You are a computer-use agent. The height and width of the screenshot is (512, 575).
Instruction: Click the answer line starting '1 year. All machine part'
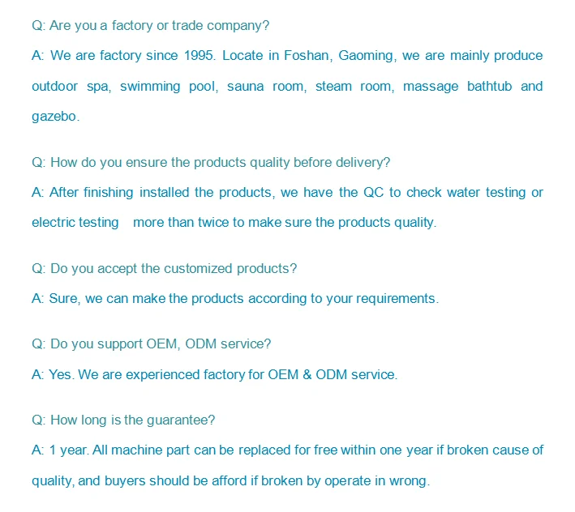coord(287,450)
